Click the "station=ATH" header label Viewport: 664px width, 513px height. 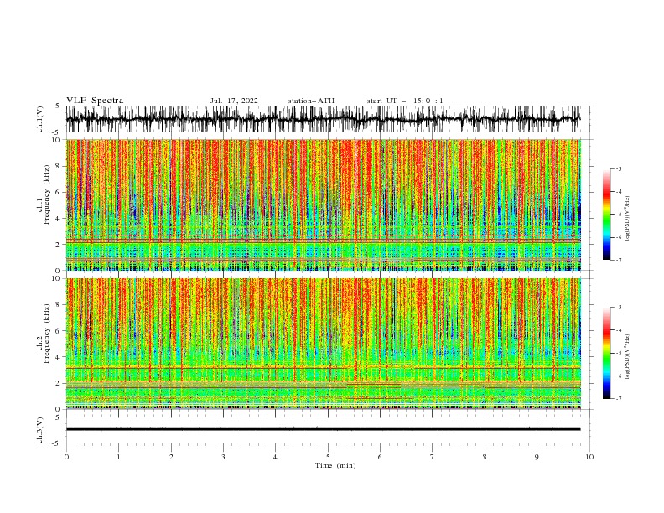(x=311, y=101)
